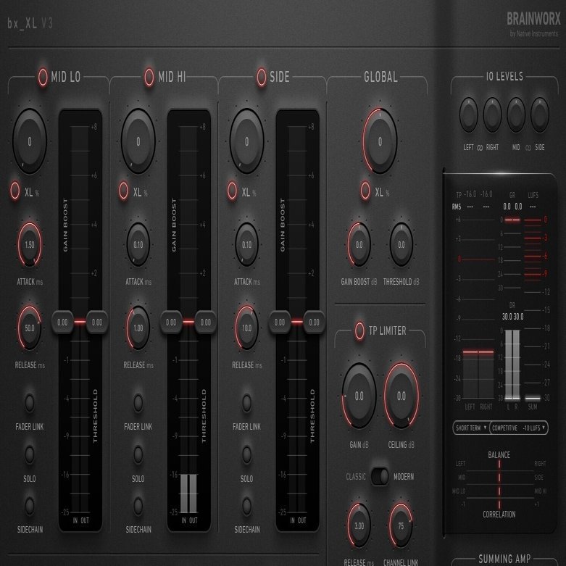Open the COMPETITIVE -10 LUFS target dropdown
Screen dimensions: 566x566
519,428
